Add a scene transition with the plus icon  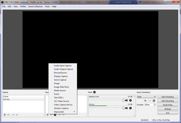[145, 101]
